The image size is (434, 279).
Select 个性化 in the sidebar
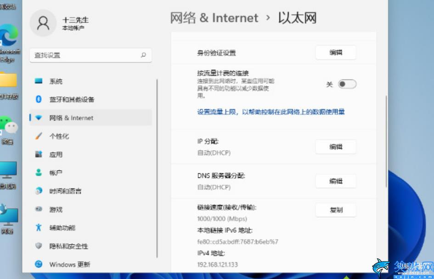point(90,136)
